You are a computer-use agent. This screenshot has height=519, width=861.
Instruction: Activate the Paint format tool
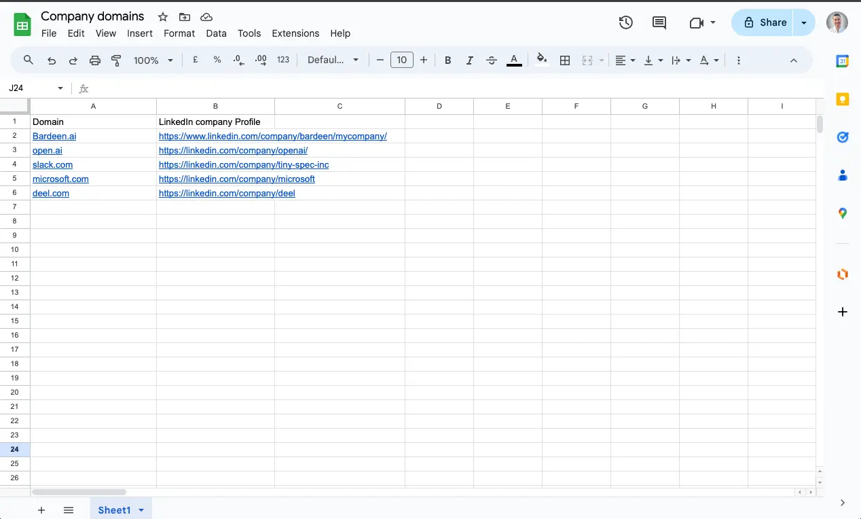coord(117,60)
